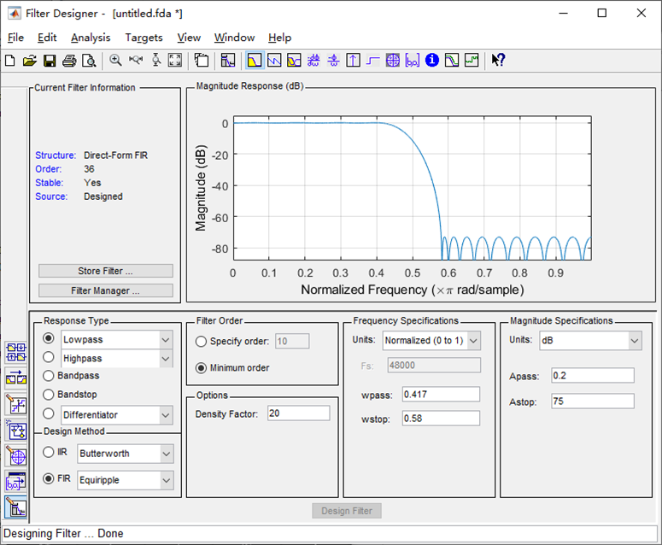Open Pole/Zero Editor sidebar icon
Screen dimensions: 662x545
coord(16,456)
